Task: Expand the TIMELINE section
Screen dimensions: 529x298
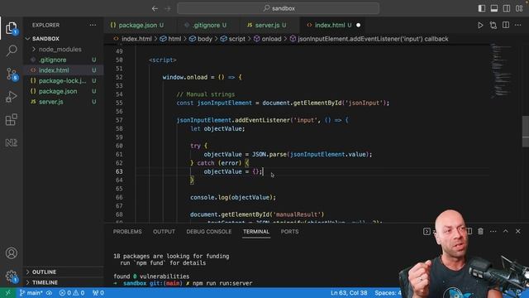Action: click(45, 282)
